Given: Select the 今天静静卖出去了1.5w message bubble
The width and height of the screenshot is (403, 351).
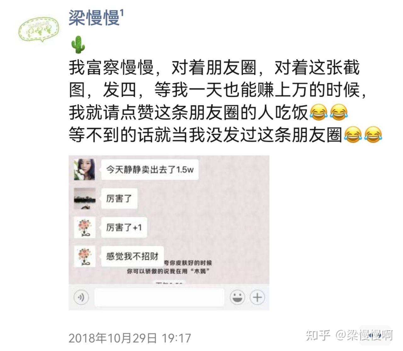Looking at the screenshot, I should (x=150, y=170).
